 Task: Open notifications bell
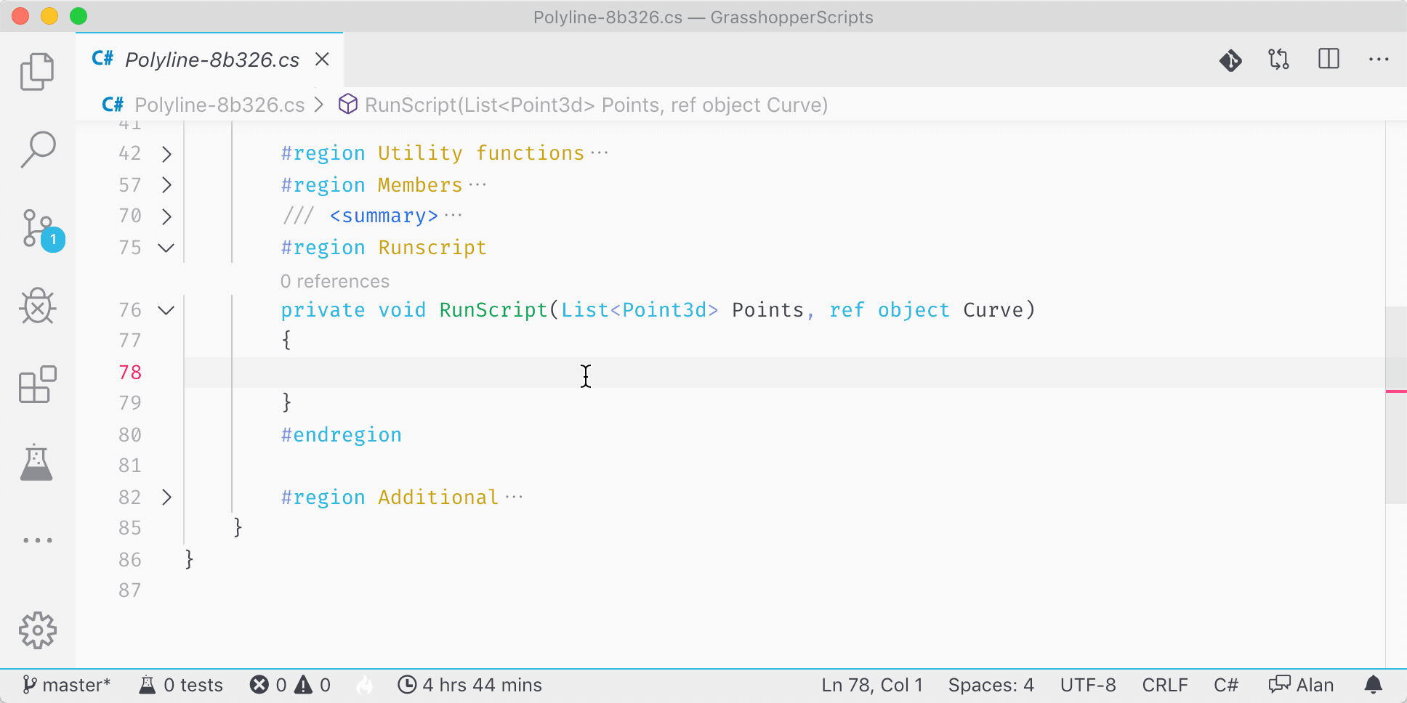point(1373,685)
